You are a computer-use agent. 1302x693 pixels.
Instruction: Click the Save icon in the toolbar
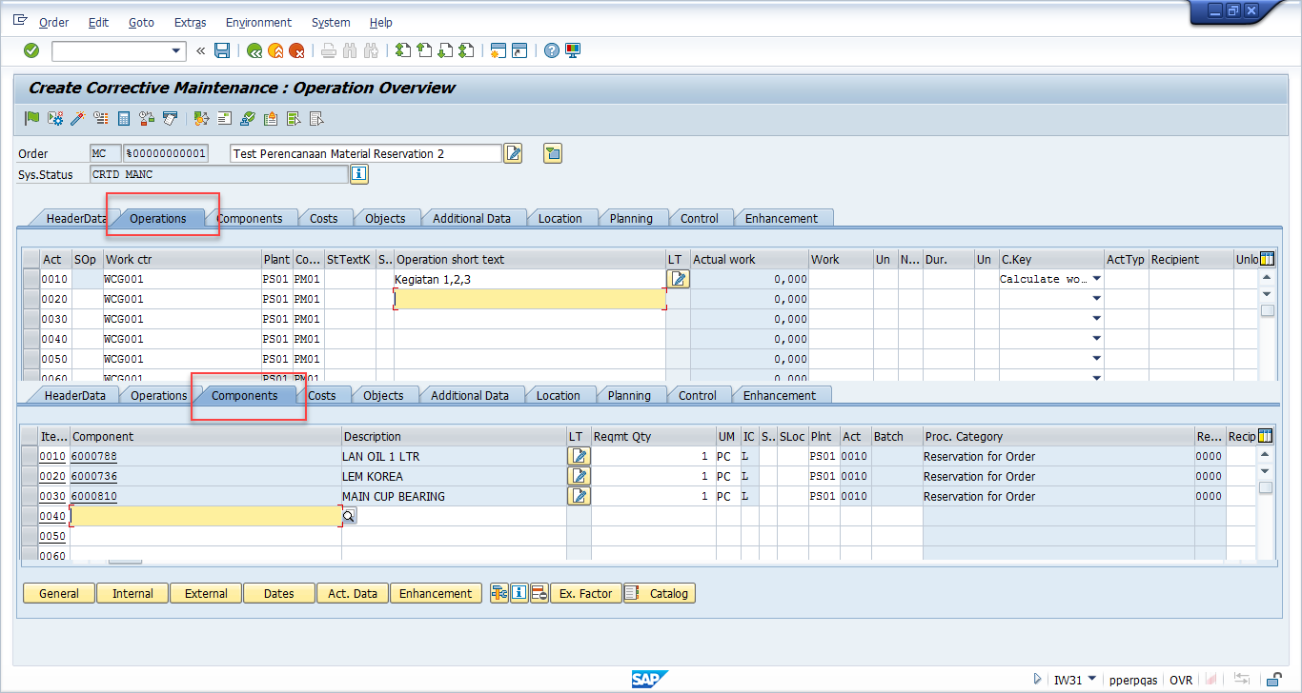(x=222, y=50)
